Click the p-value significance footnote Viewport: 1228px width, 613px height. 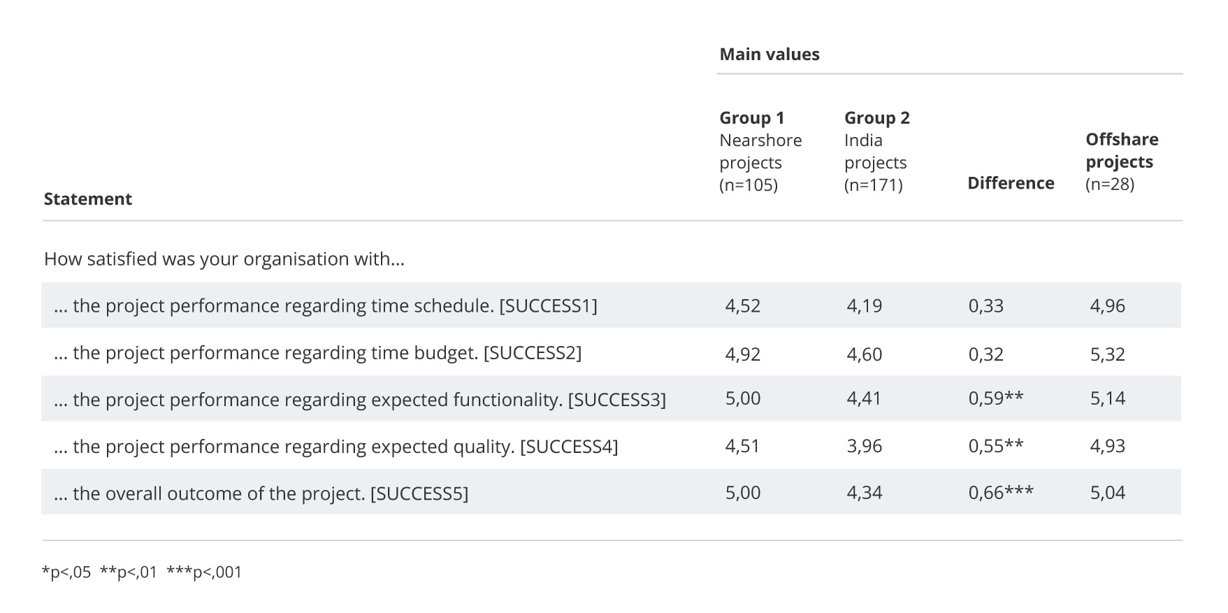click(142, 572)
